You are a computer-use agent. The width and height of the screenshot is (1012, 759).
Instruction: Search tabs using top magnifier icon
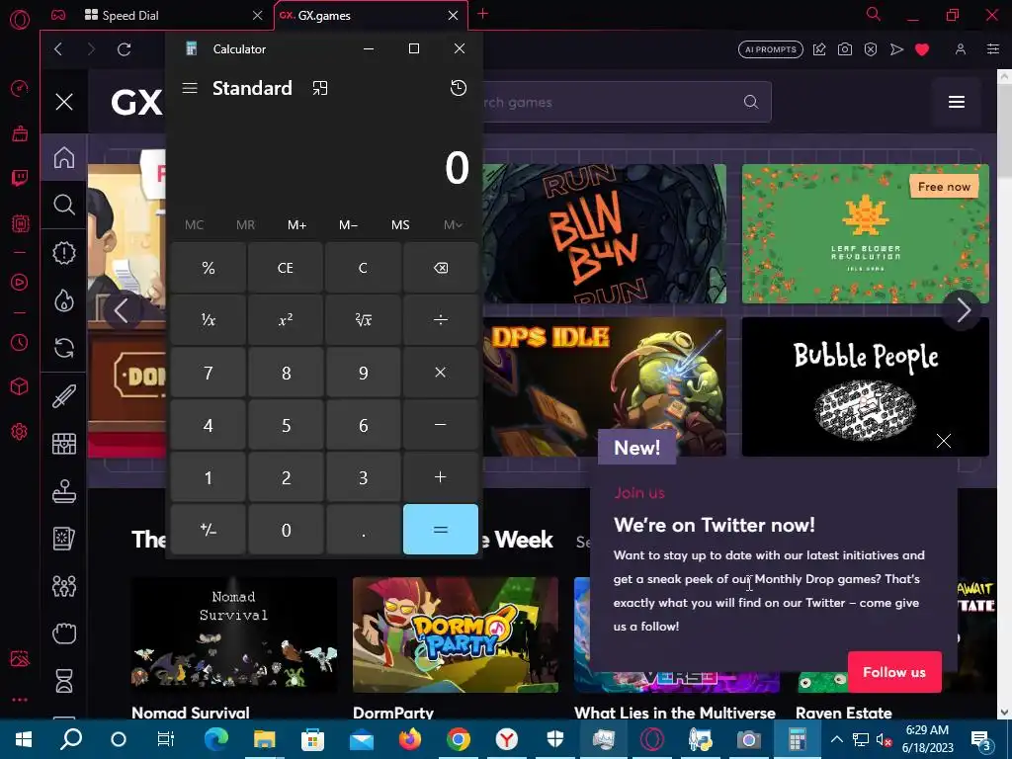click(874, 14)
